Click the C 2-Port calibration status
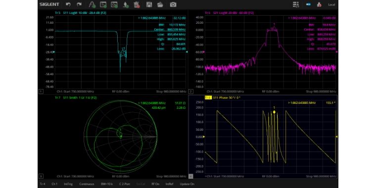376x188 pixels. pos(125,184)
